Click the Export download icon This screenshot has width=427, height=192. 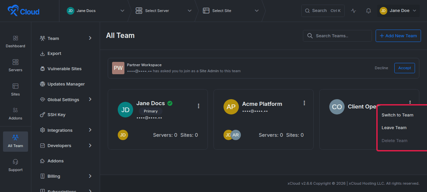click(42, 54)
